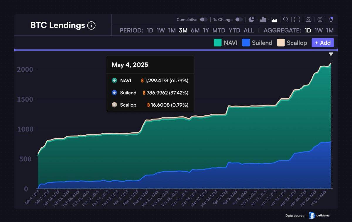Viewport: 352px width, 222px height.
Task: Select the 6M period
Action: (195, 30)
